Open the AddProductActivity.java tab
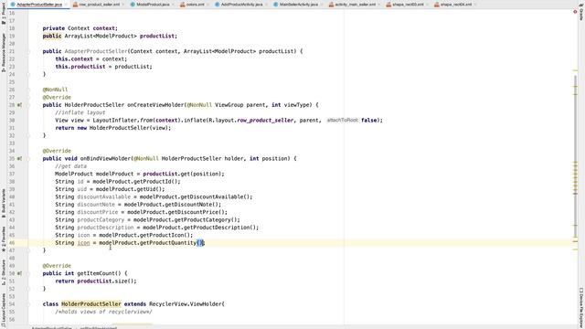Screen dimensions: 585x329 pyautogui.click(x=241, y=5)
